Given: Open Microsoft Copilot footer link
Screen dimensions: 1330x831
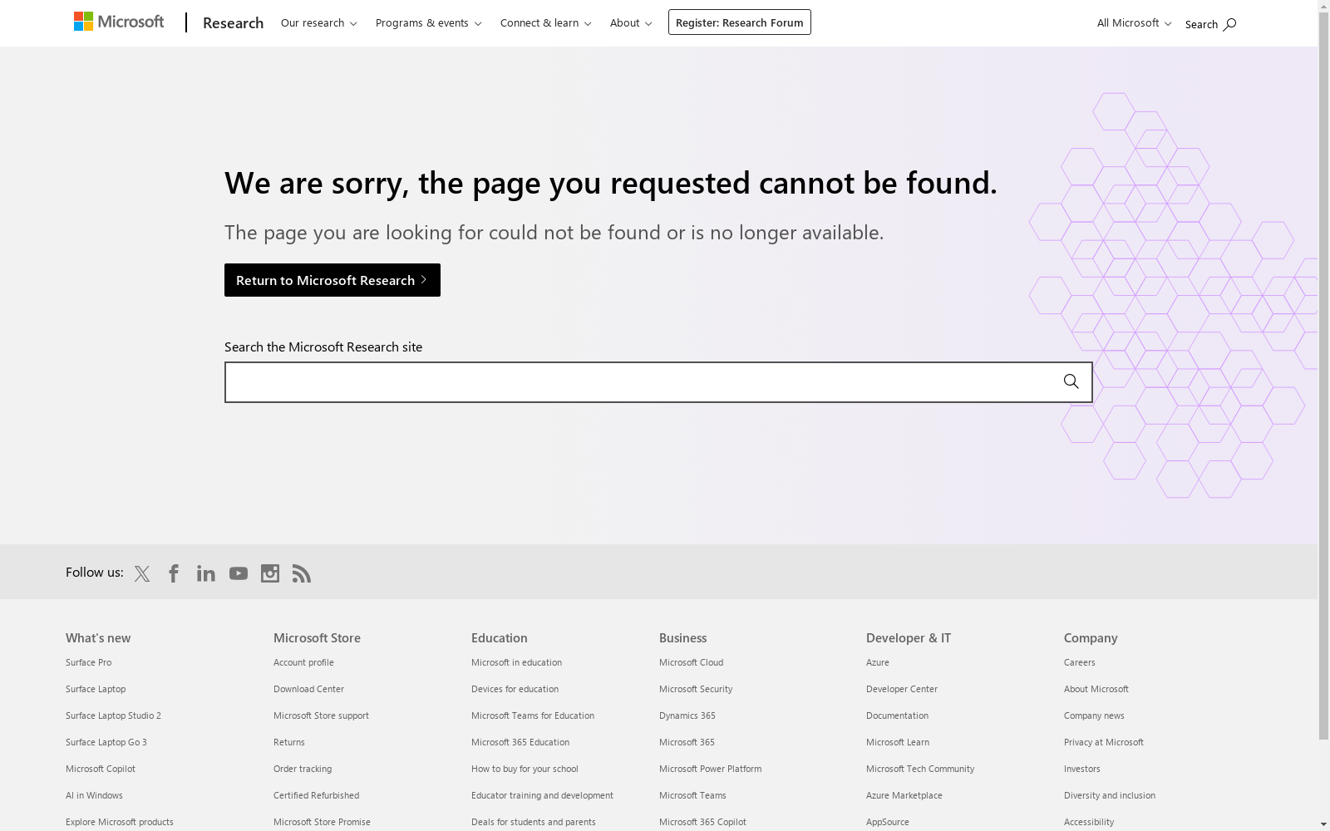Looking at the screenshot, I should pyautogui.click(x=101, y=769).
